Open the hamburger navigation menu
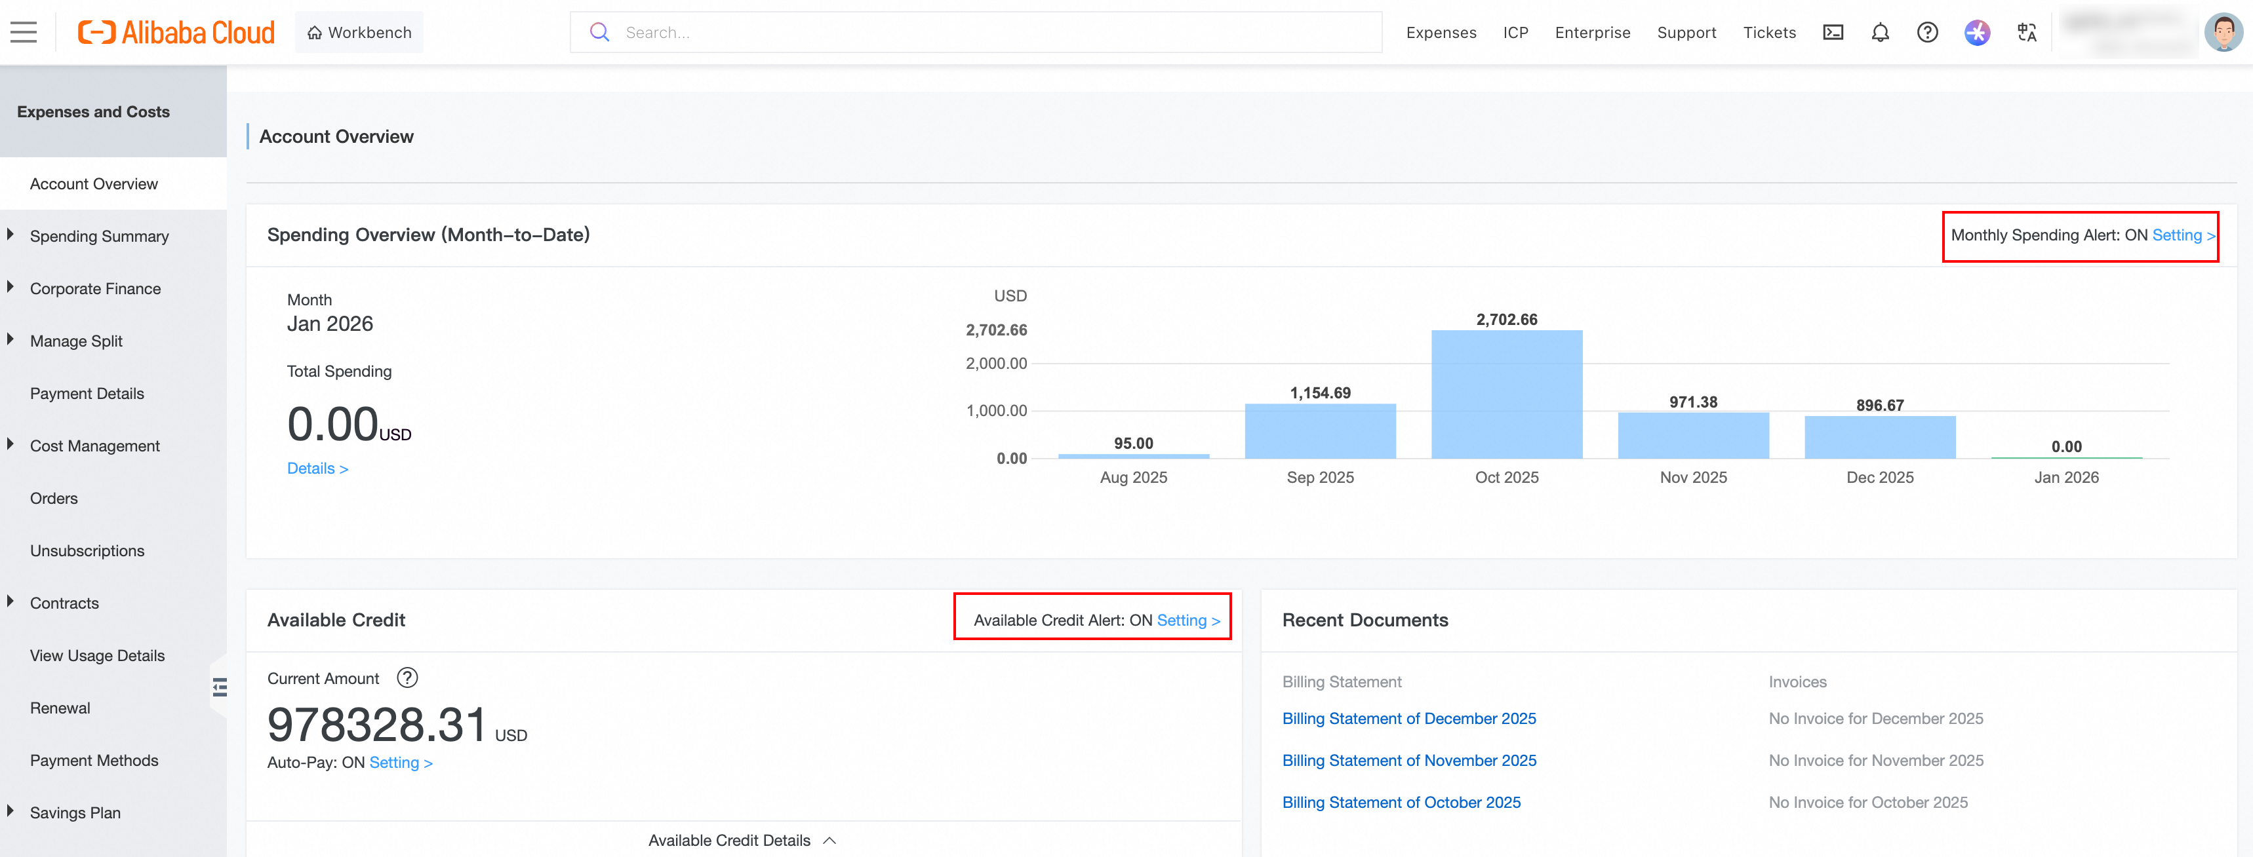Screen dimensions: 2253x857 pos(24,32)
